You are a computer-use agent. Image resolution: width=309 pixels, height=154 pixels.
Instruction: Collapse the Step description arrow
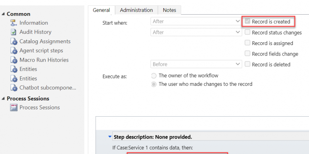pyautogui.click(x=110, y=137)
